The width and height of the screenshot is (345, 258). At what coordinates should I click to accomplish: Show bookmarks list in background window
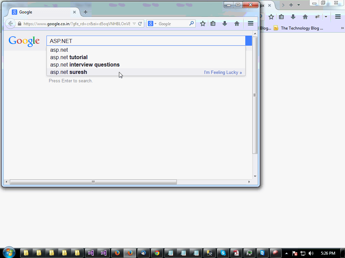[x=281, y=17]
